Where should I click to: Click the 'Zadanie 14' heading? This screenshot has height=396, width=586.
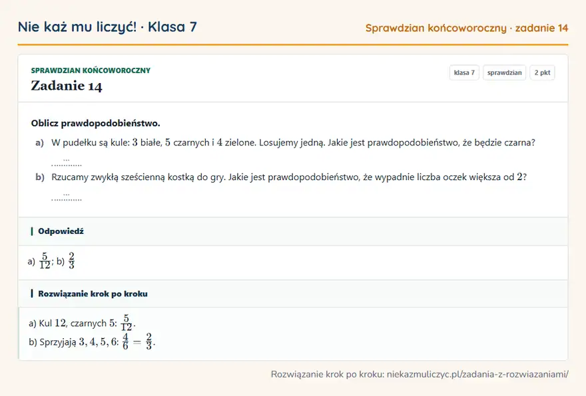pyautogui.click(x=67, y=86)
